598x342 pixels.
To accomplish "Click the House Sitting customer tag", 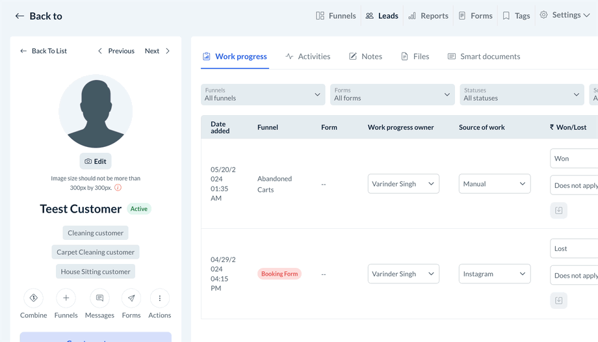I will click(x=96, y=271).
